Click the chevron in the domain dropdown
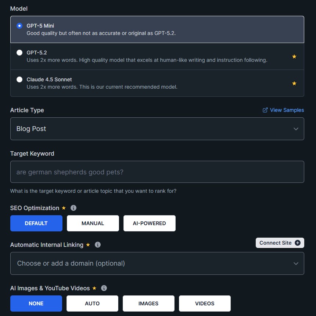The width and height of the screenshot is (316, 316). coord(296,263)
